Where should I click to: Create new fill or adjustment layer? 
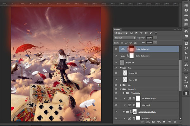pyautogui.click(x=159, y=122)
